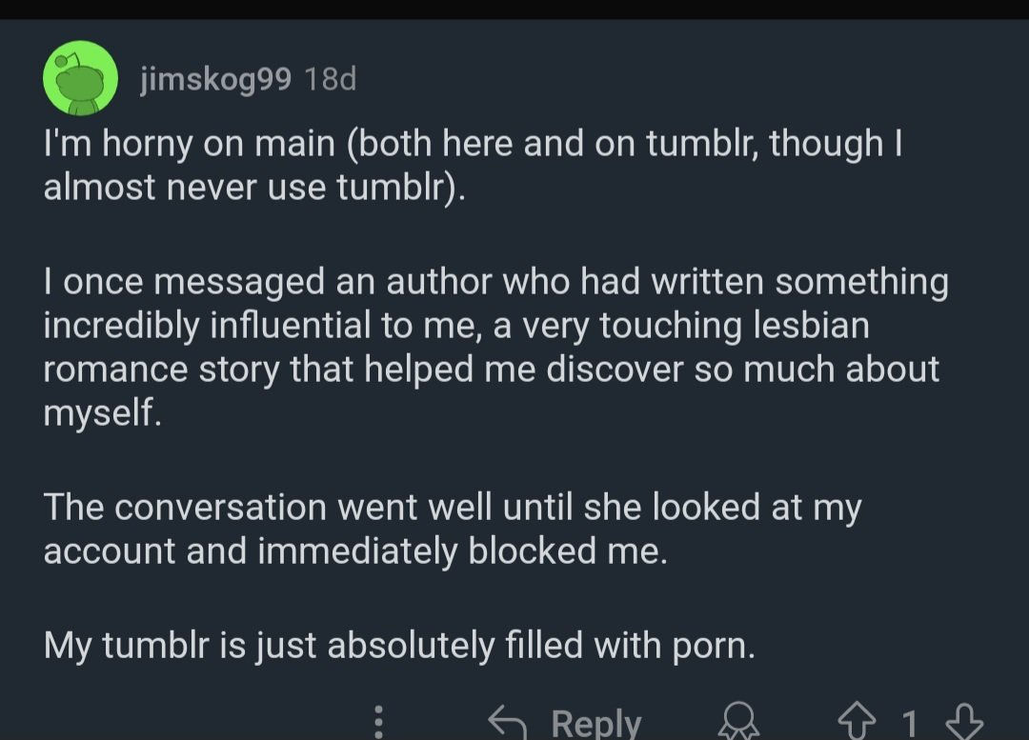The height and width of the screenshot is (740, 1029).
Task: Upvote the comment by jimskog99
Action: (x=857, y=723)
